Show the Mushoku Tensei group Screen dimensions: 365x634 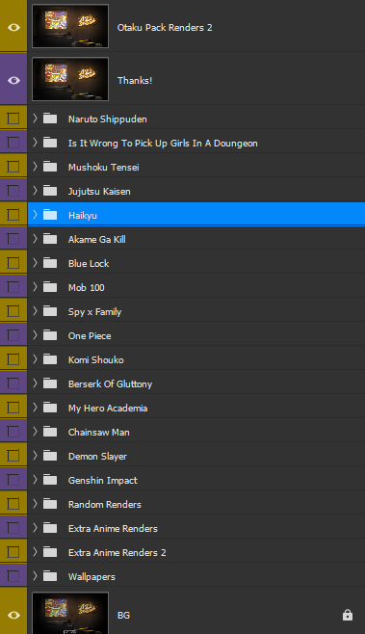(x=13, y=167)
